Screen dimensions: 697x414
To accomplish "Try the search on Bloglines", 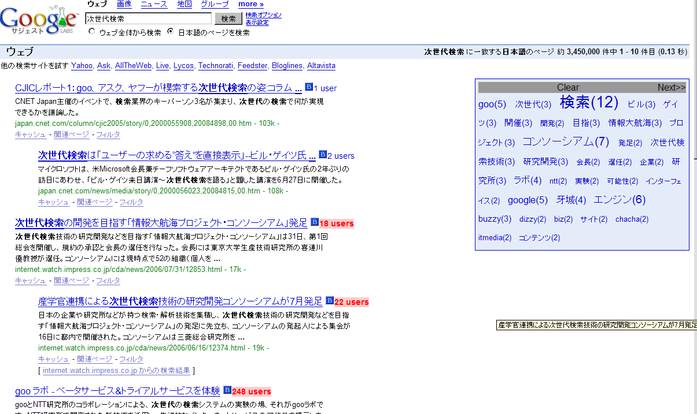I will [287, 66].
